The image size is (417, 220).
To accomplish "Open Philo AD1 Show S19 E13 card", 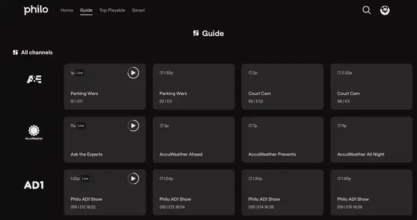I will pos(194,192).
